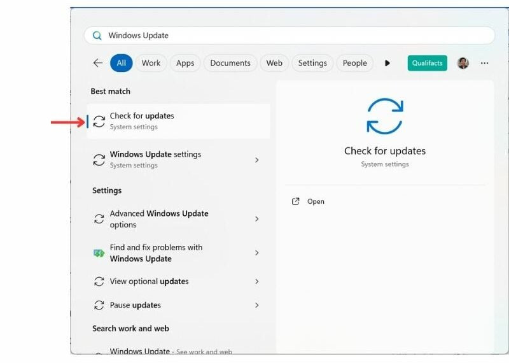The height and width of the screenshot is (363, 509).
Task: Expand the Windows Update settings chevron
Action: pos(257,160)
